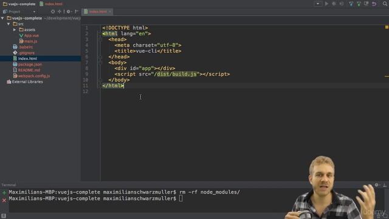Open main.js in project tree
The image size is (389, 219).
point(29,41)
